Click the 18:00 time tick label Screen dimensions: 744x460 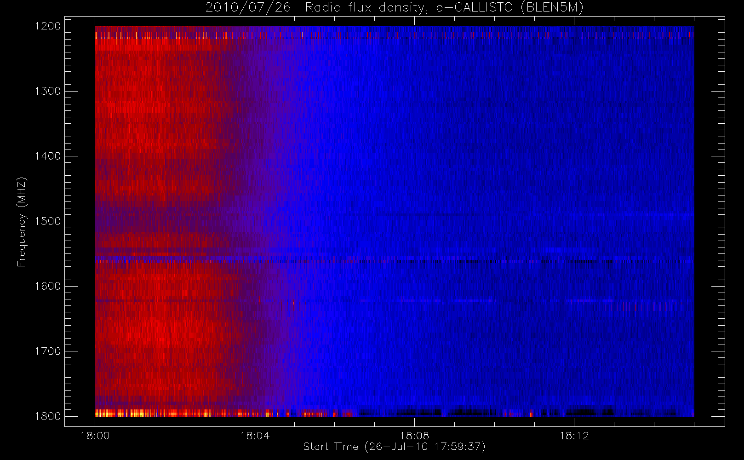click(95, 436)
